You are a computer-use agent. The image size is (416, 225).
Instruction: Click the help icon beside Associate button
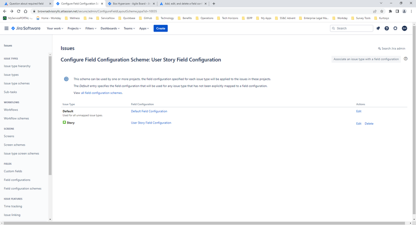pyautogui.click(x=406, y=59)
